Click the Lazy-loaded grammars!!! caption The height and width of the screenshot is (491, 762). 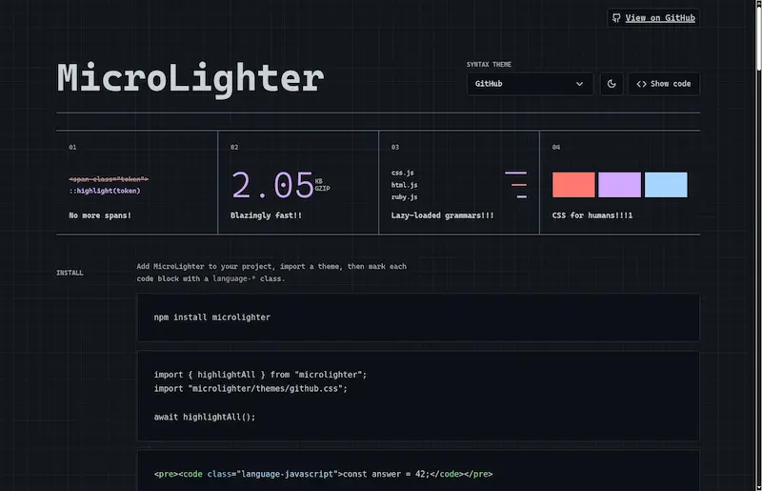click(x=442, y=215)
